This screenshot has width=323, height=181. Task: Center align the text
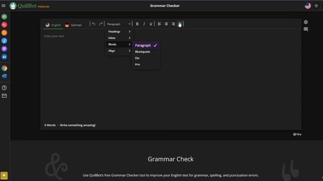point(166,24)
